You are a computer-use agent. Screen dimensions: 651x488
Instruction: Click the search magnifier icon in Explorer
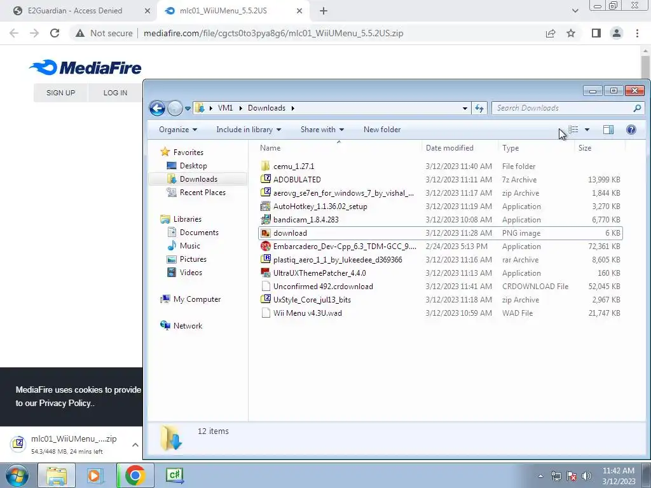pyautogui.click(x=637, y=108)
